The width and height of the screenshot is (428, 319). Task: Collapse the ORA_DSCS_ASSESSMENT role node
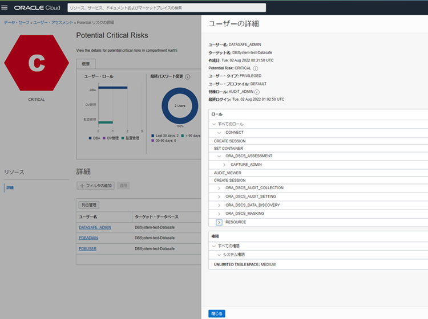tap(219, 156)
